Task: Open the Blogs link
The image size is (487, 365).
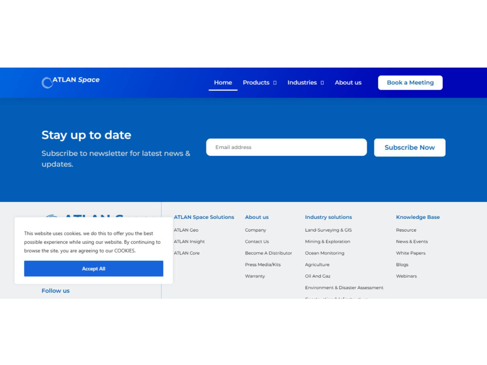Action: (x=402, y=264)
